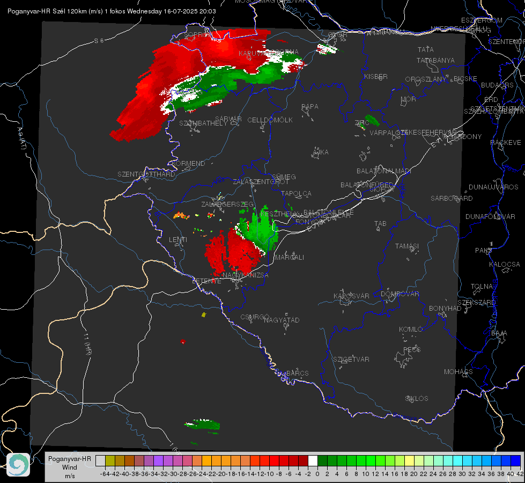Pick the white swatch between -2 and 0
Image resolution: width=525 pixels, height=483 pixels.
pos(313,460)
